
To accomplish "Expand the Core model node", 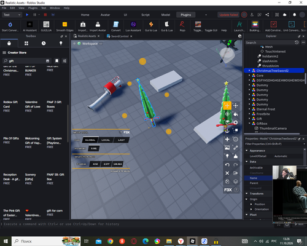I will (249, 76).
